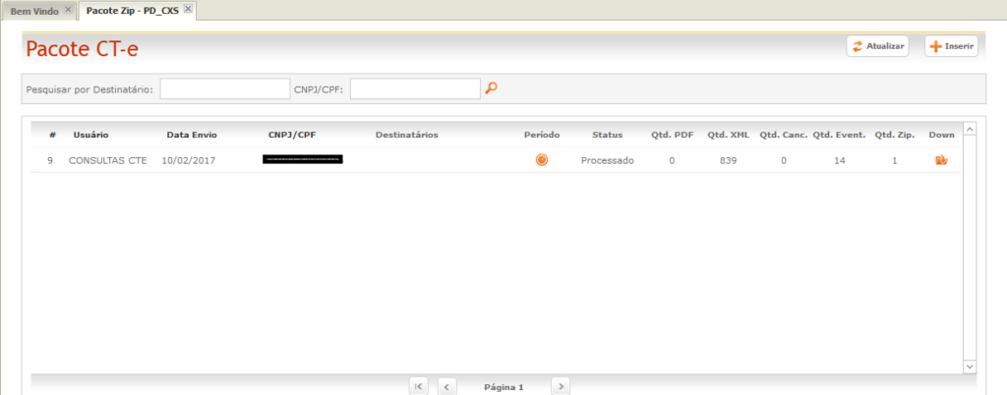Screen dimensions: 1007x395
Task: Go to the first page of results
Action: [420, 386]
